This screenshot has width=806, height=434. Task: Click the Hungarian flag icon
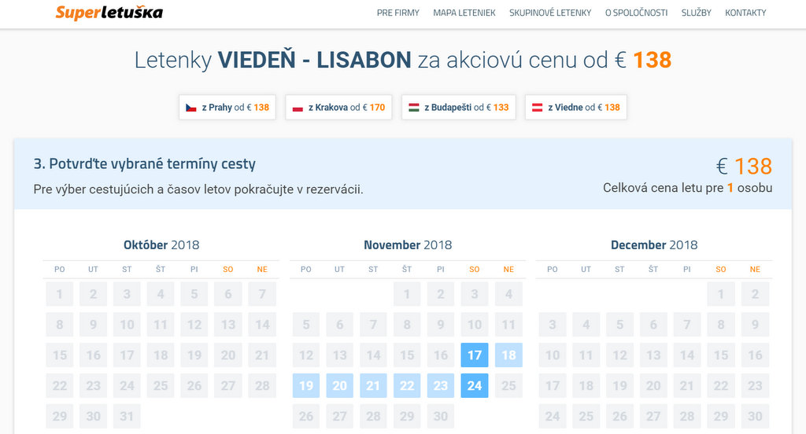(413, 108)
